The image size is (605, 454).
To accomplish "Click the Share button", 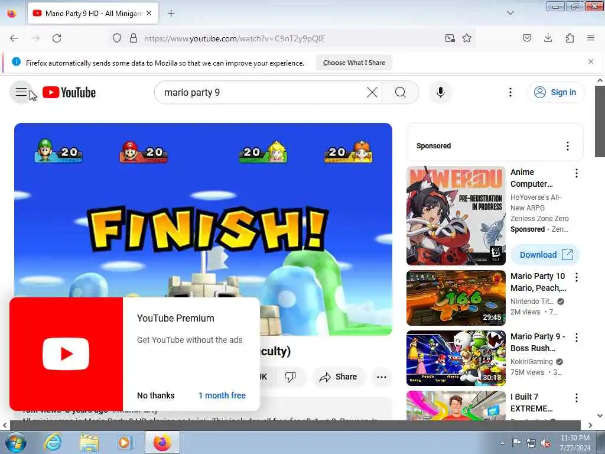I will tap(339, 377).
